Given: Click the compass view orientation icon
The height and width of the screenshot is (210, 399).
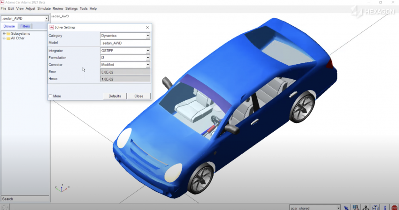Looking at the screenshot, I should 376,208.
